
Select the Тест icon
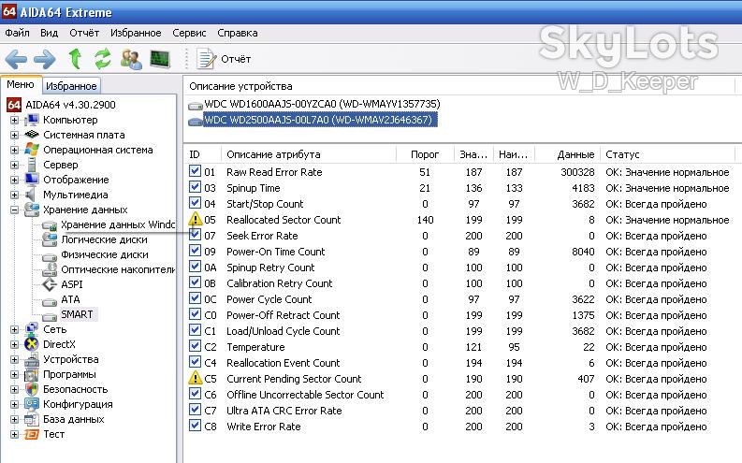click(x=32, y=434)
